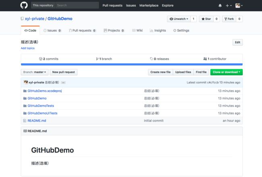This screenshot has width=262, height=177.
Task: Open the GitHubDemo folder in file list
Action: click(x=37, y=98)
